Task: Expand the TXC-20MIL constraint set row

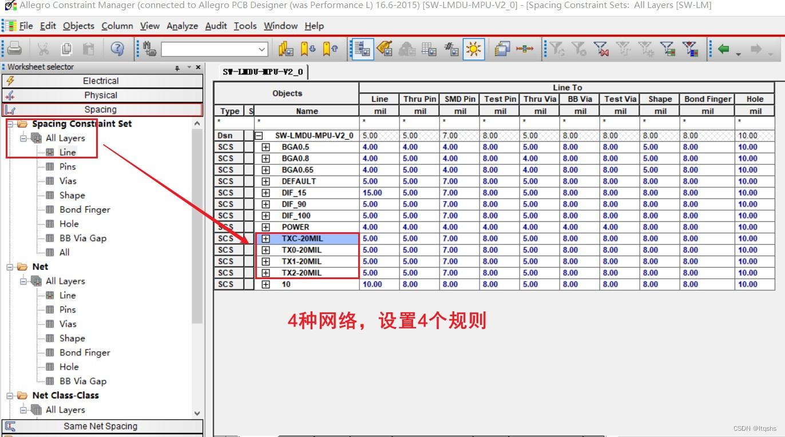Action: pos(265,239)
